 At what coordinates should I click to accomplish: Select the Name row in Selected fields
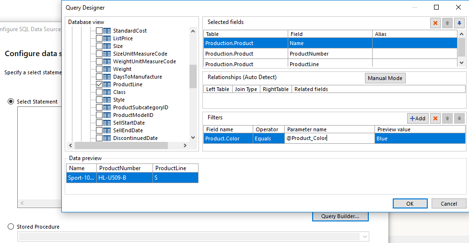click(x=330, y=43)
